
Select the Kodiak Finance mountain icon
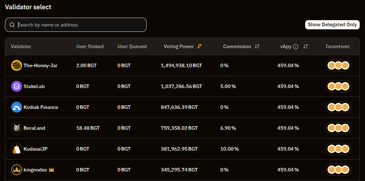tap(17, 107)
